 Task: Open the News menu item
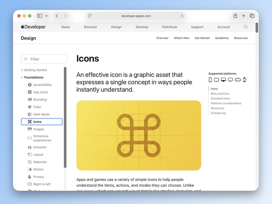66,27
